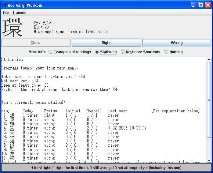Click the large kanji character display

tap(12, 28)
